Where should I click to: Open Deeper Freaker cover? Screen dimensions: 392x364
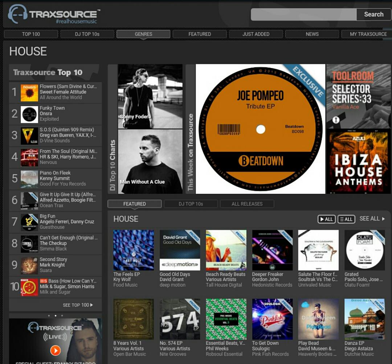coord(272,250)
